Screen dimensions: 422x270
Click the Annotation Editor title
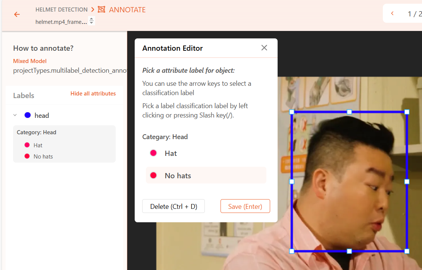point(172,48)
